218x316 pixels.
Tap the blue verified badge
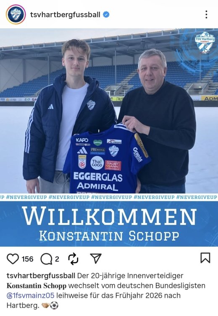[106, 14]
